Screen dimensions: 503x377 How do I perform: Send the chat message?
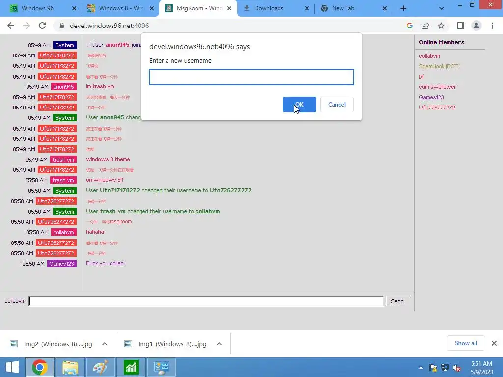(x=397, y=301)
